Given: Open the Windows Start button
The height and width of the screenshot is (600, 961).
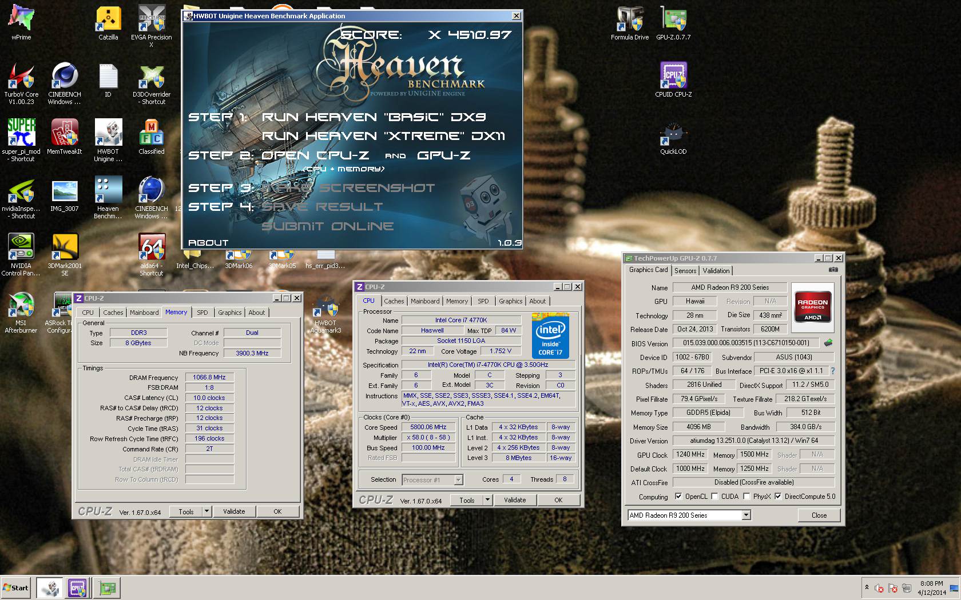Looking at the screenshot, I should click(16, 587).
